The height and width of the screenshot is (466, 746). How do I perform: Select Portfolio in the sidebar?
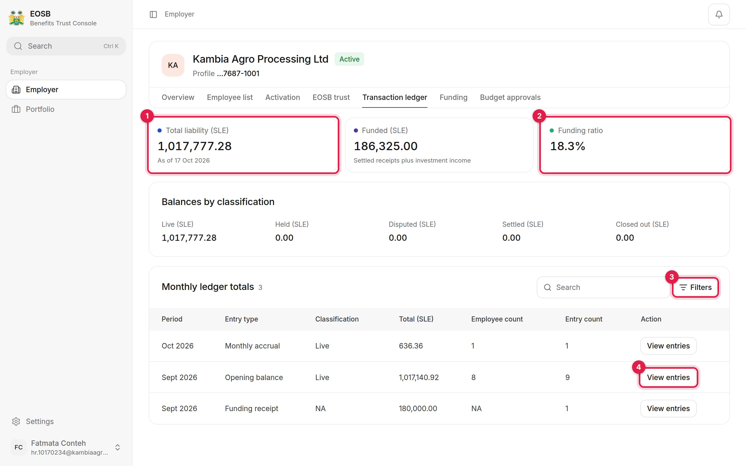(66, 109)
